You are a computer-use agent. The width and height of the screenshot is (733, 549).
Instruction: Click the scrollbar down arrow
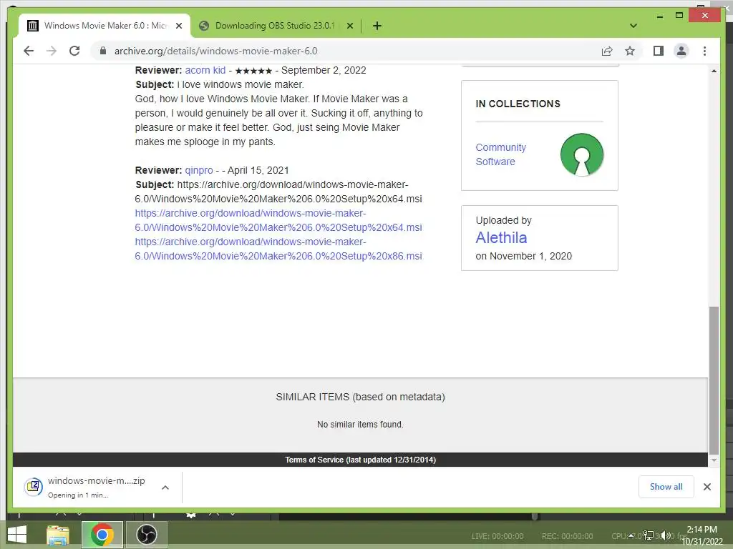[x=714, y=460]
